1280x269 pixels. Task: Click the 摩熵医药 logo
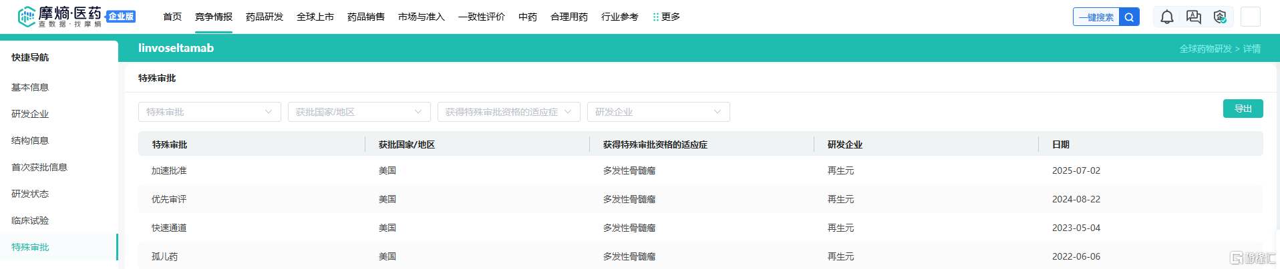pos(60,17)
